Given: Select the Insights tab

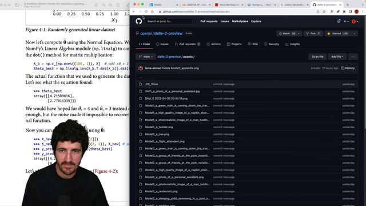Looking at the screenshot, I should 292,44.
